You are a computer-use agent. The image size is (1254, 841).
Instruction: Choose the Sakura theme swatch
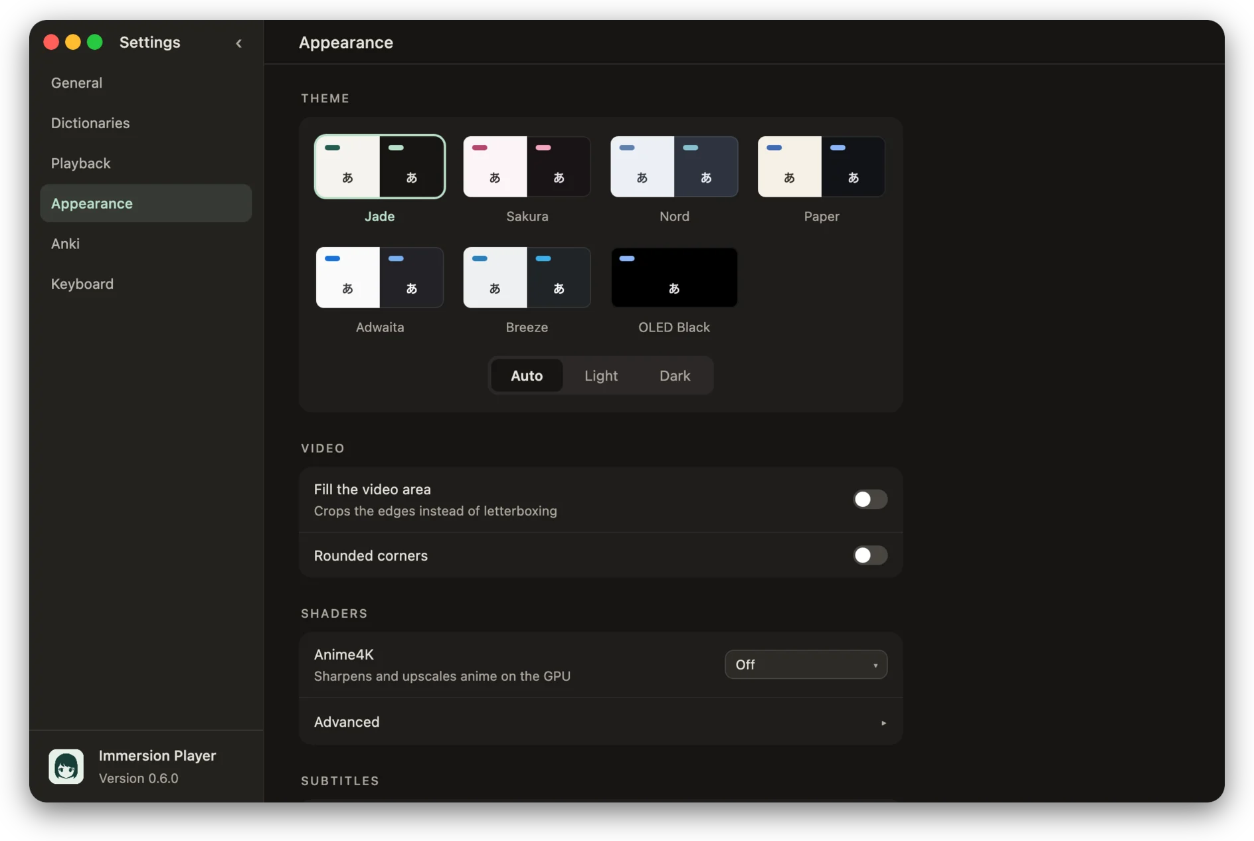click(527, 167)
